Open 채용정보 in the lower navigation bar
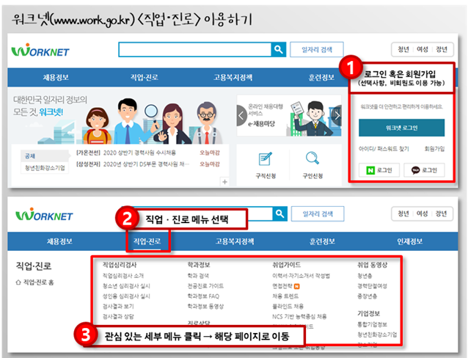Viewport: 468px width, 358px height. 59,241
